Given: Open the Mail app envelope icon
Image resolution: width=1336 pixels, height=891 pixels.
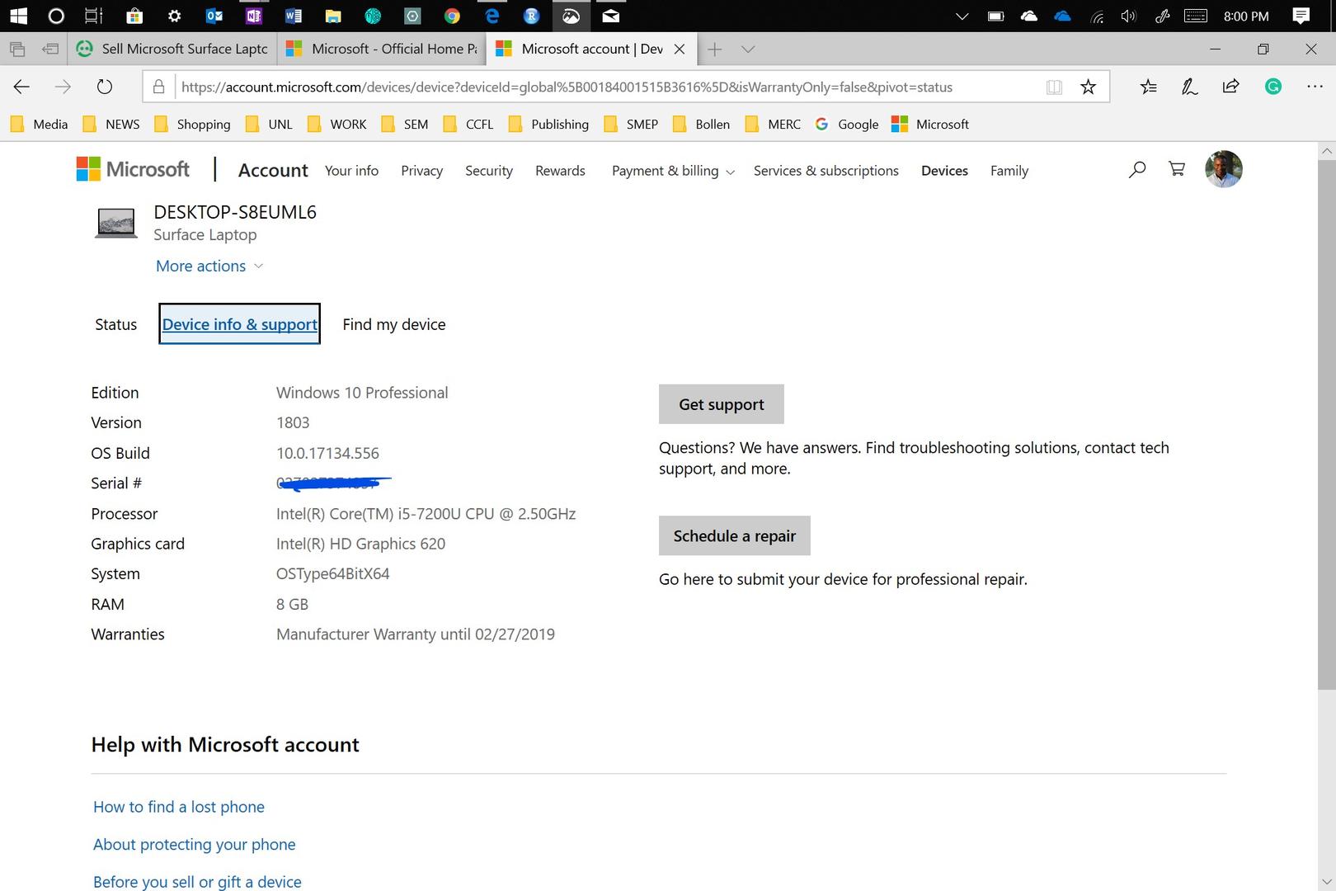Looking at the screenshot, I should coord(611,16).
